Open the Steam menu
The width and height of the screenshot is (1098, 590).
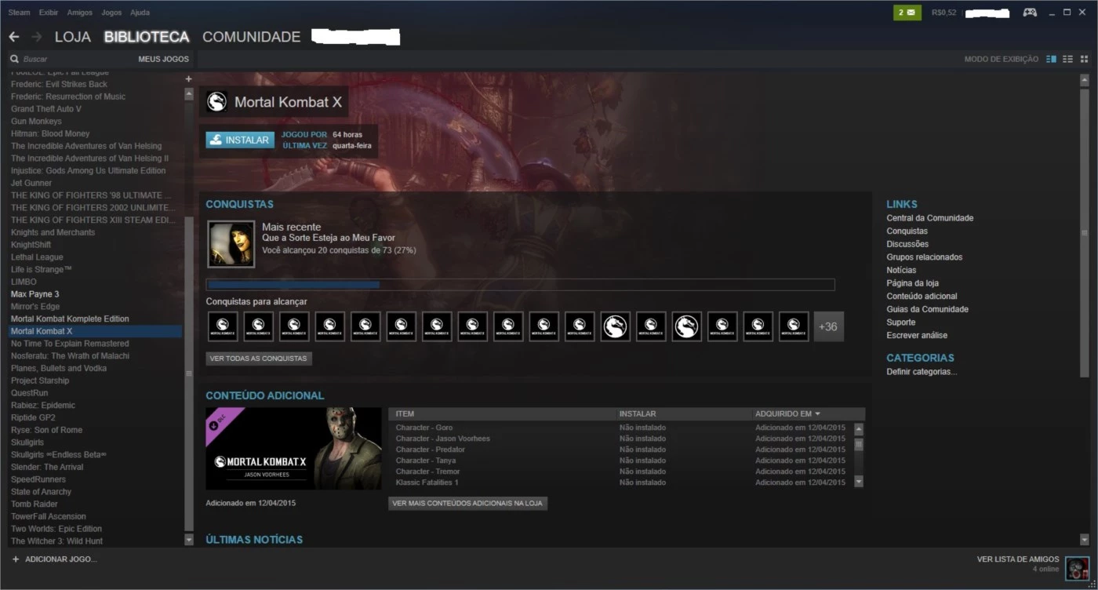click(x=19, y=13)
